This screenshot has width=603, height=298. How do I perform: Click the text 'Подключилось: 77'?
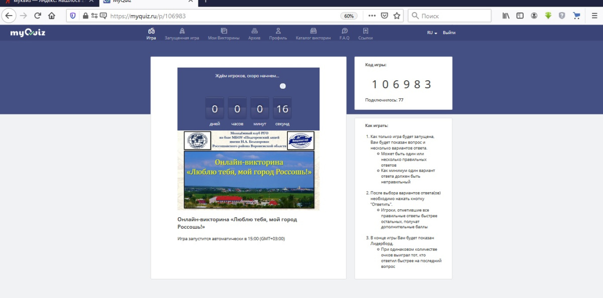tap(384, 100)
